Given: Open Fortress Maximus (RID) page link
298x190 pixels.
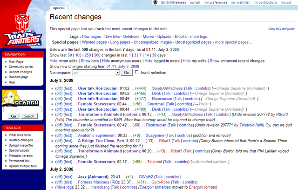Looking at the screenshot, I should (x=99, y=182).
